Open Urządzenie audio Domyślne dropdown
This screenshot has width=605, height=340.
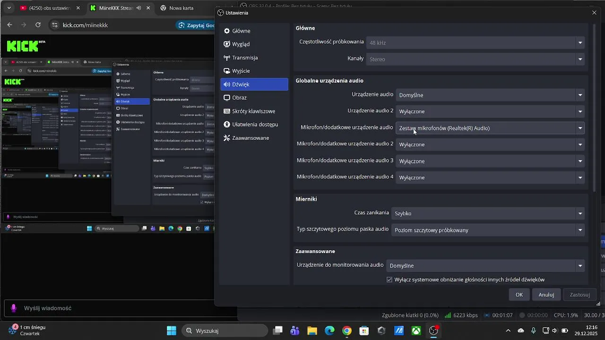tap(490, 95)
